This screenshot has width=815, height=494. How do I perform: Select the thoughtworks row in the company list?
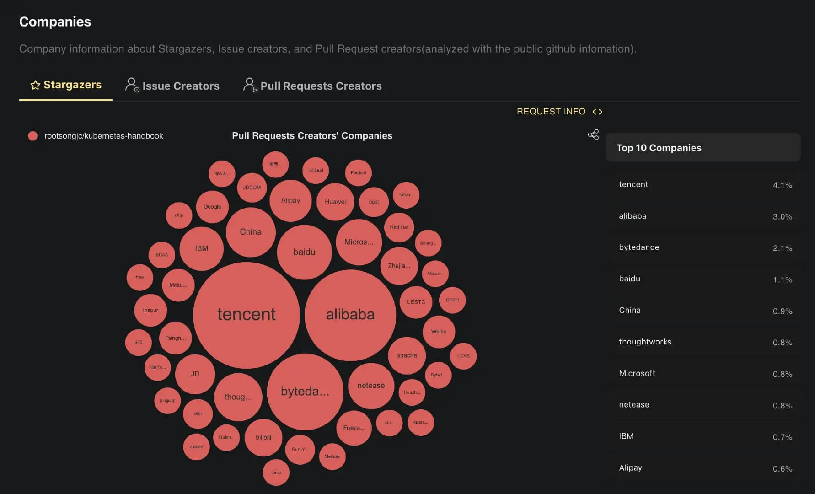(703, 342)
